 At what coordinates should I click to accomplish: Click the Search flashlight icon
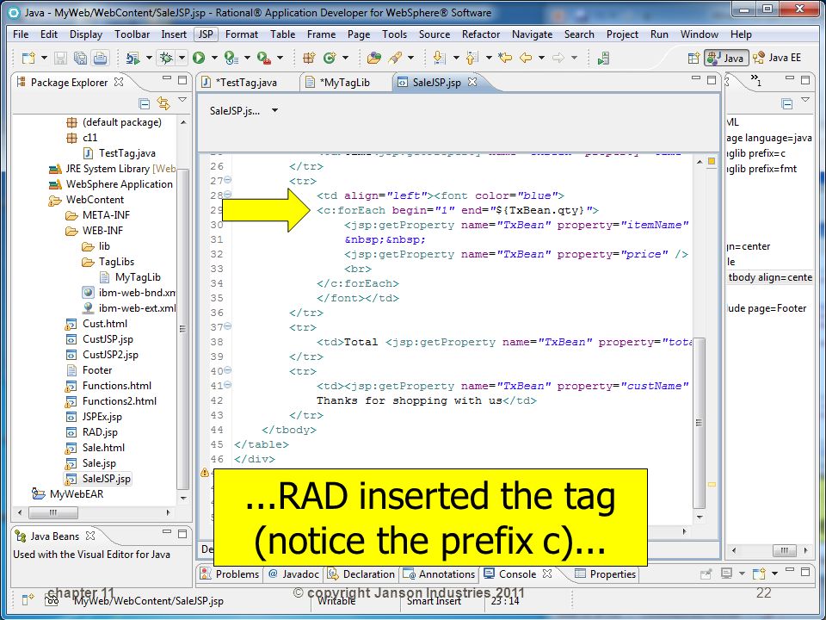click(x=395, y=58)
